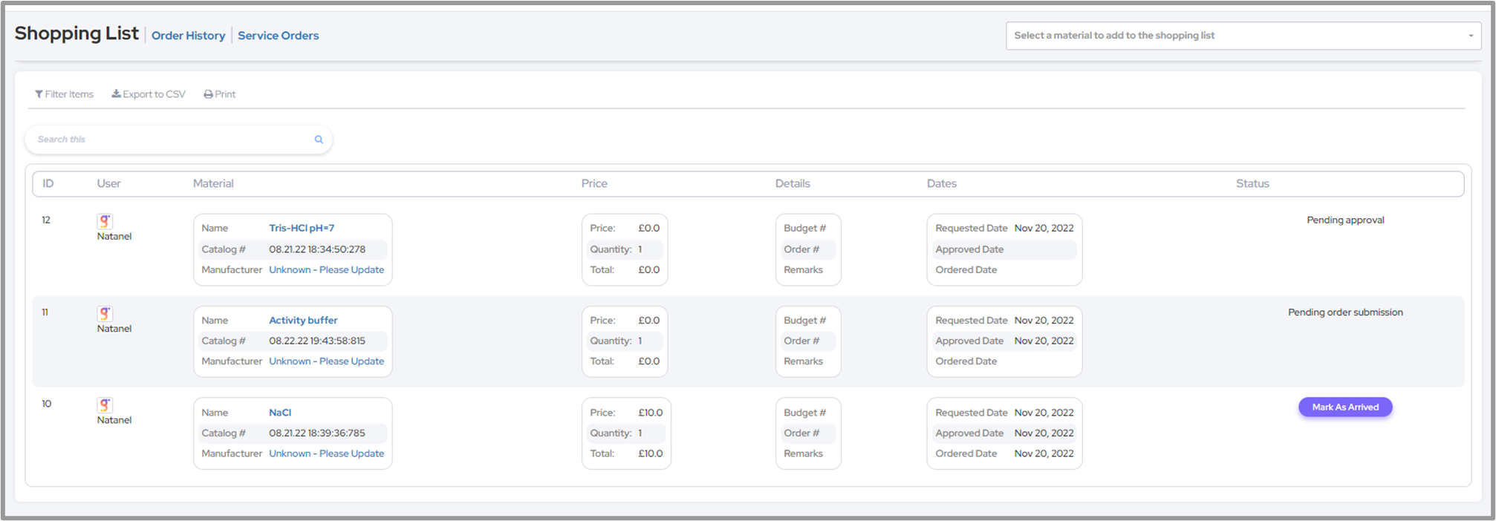Update unknown manufacturer for NaCl
The image size is (1496, 521).
point(326,453)
